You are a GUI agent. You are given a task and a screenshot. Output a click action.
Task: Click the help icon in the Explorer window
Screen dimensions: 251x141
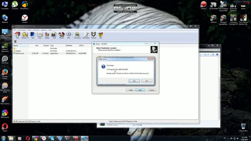(x=217, y=54)
